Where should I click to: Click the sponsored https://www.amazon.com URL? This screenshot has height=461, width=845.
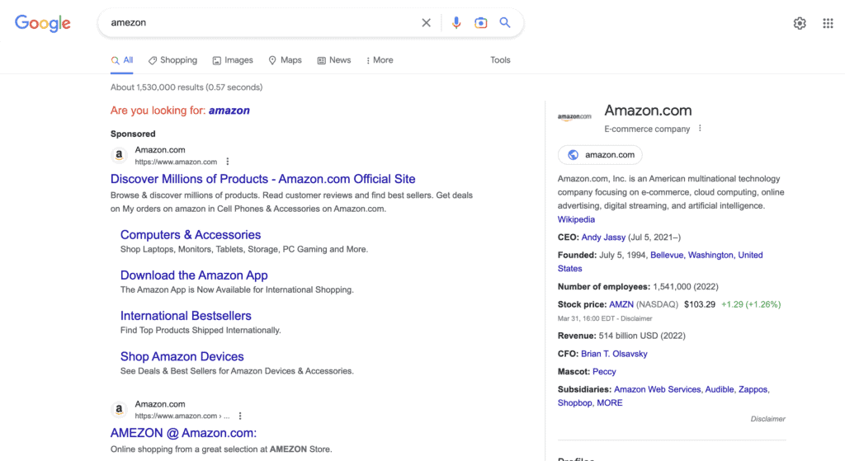pyautogui.click(x=176, y=162)
